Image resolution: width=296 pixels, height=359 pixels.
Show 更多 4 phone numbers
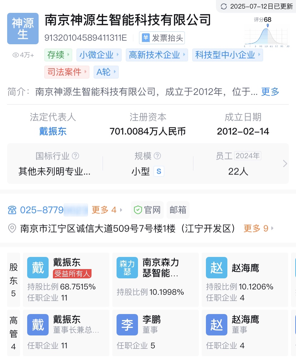[107, 210]
